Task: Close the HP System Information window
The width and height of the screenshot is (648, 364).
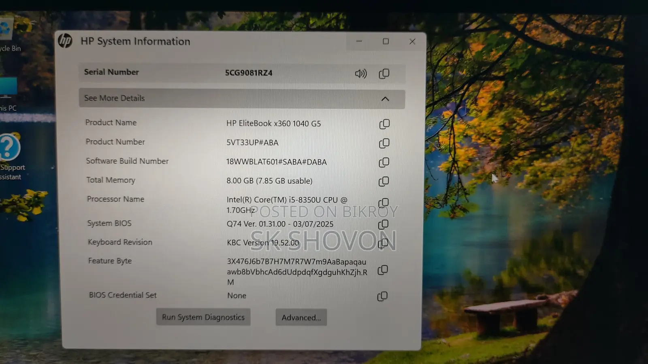Action: click(x=412, y=41)
